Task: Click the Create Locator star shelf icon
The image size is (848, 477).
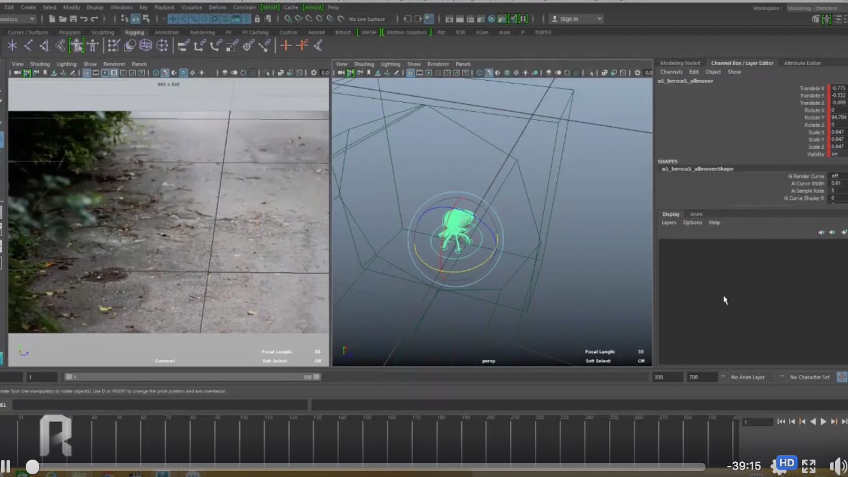Action: coord(12,45)
